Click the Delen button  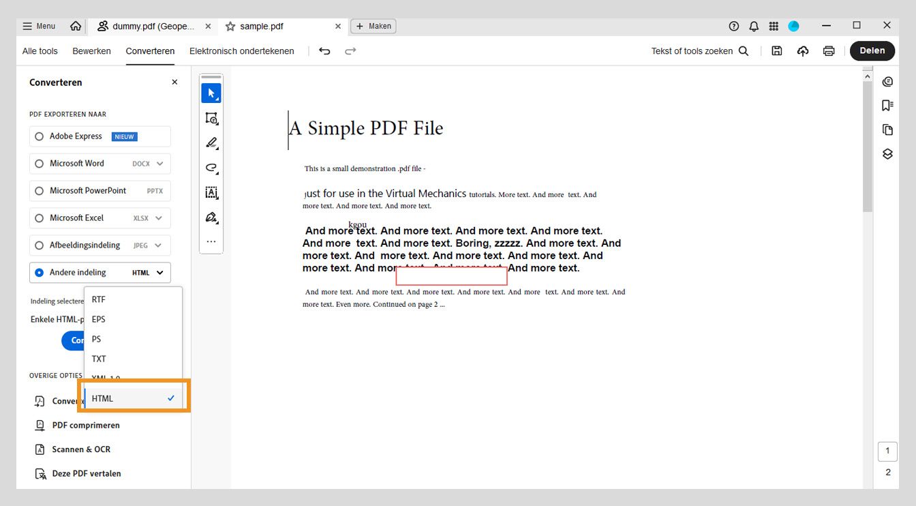[872, 51]
